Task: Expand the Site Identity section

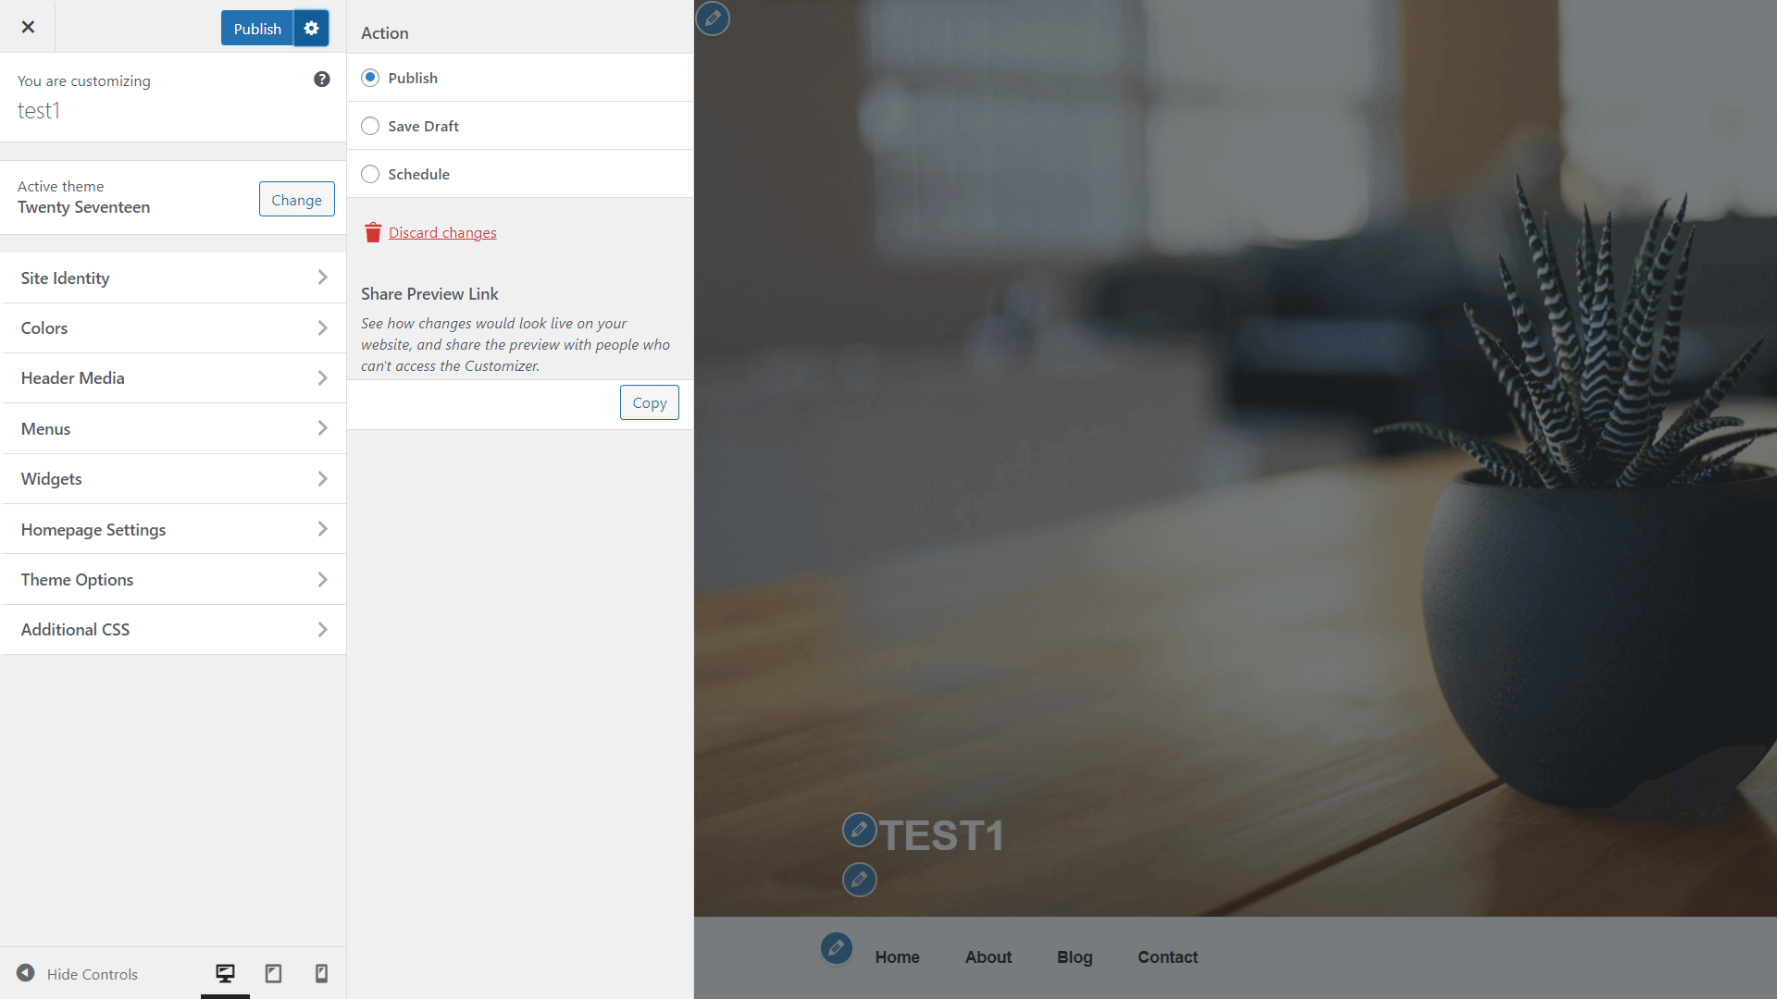Action: pos(173,277)
